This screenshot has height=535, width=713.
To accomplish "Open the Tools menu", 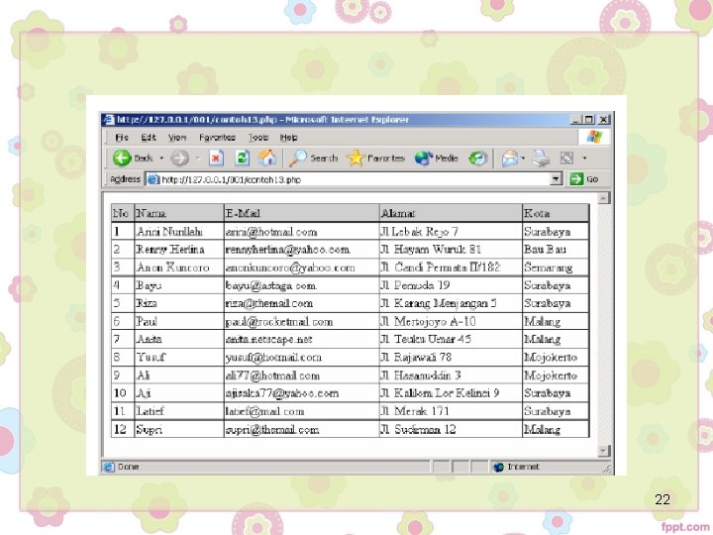I will [x=258, y=138].
